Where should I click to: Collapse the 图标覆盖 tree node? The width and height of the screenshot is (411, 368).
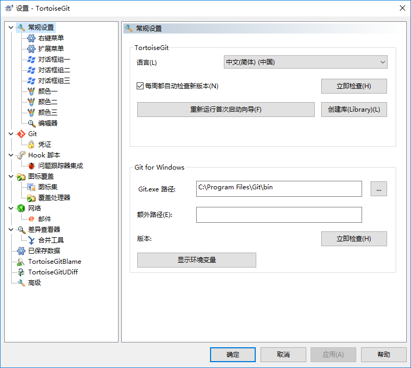11,177
